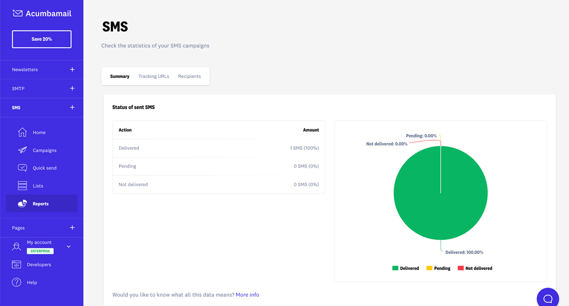Open Lists via stacked rows icon

[22, 186]
